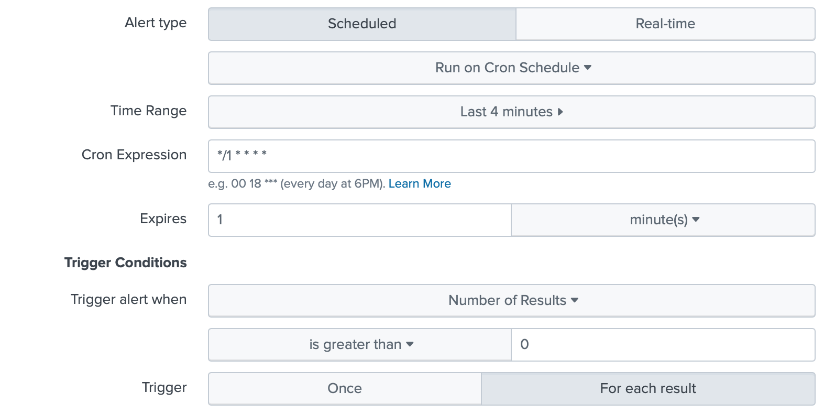
Task: Click the caret next to minute(s)
Action: (x=696, y=220)
